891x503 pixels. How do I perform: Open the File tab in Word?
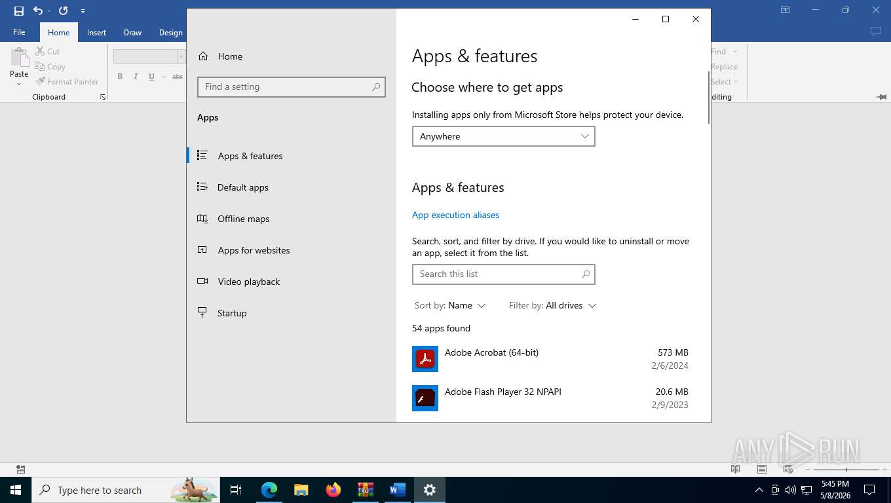click(x=19, y=32)
